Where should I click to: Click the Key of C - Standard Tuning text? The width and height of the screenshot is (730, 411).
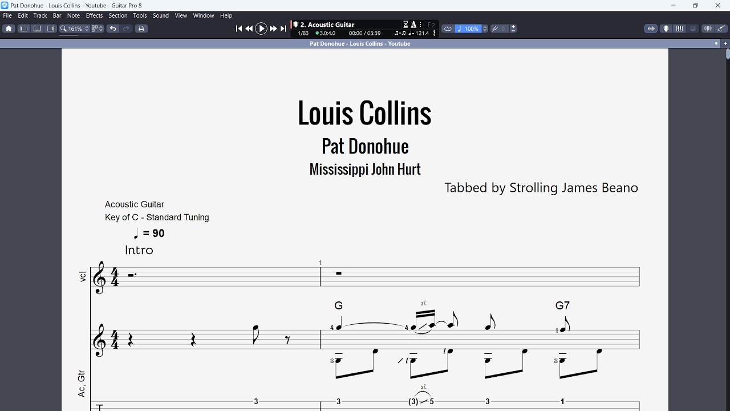[157, 217]
